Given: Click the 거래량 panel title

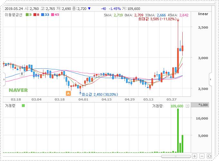Looking at the screenshot, I should click(x=10, y=106).
